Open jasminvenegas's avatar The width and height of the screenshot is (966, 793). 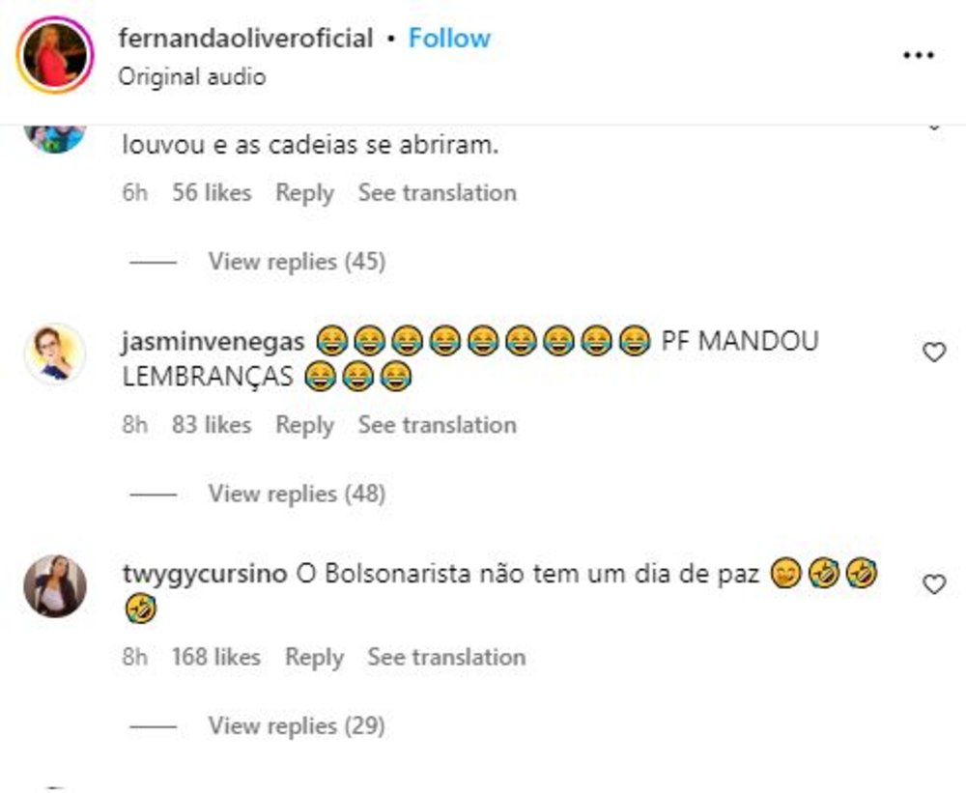55,354
